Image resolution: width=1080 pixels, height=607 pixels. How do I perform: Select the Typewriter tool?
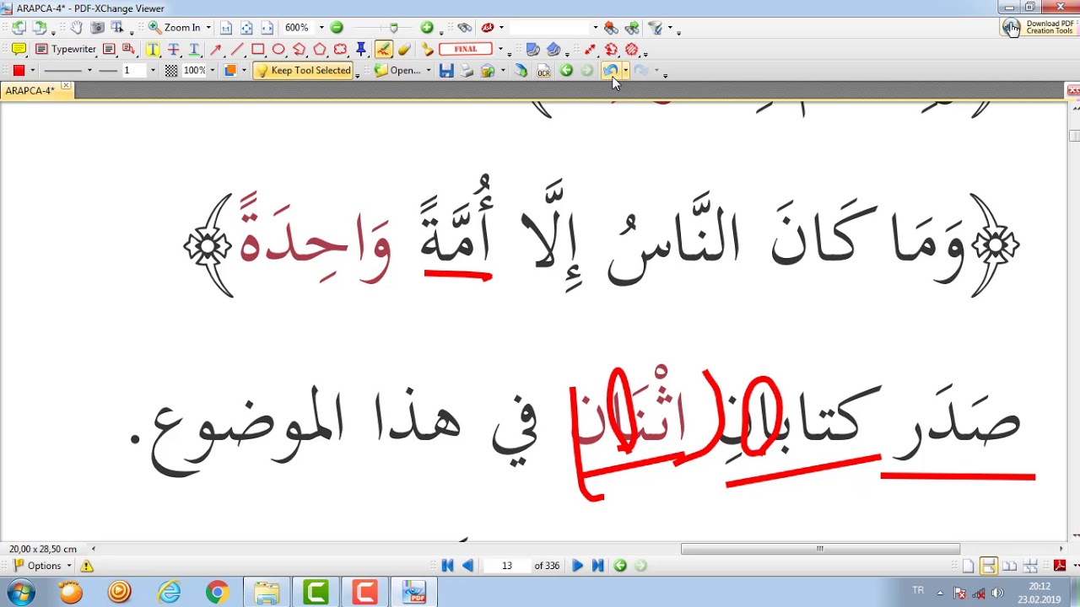point(66,50)
